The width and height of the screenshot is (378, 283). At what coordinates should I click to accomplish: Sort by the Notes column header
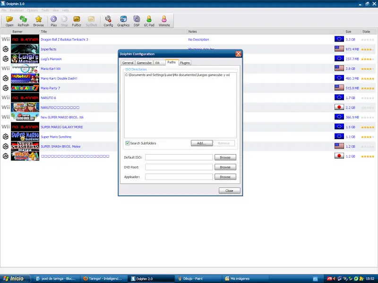pyautogui.click(x=261, y=32)
